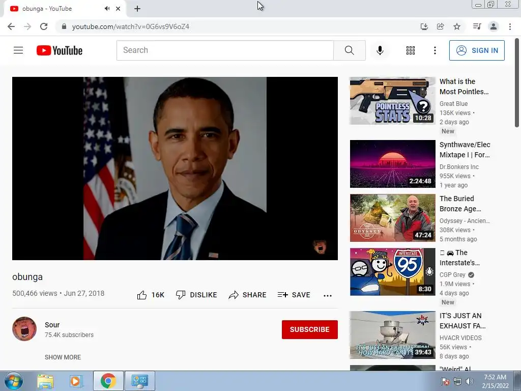Open the network tray icon

coord(457,381)
